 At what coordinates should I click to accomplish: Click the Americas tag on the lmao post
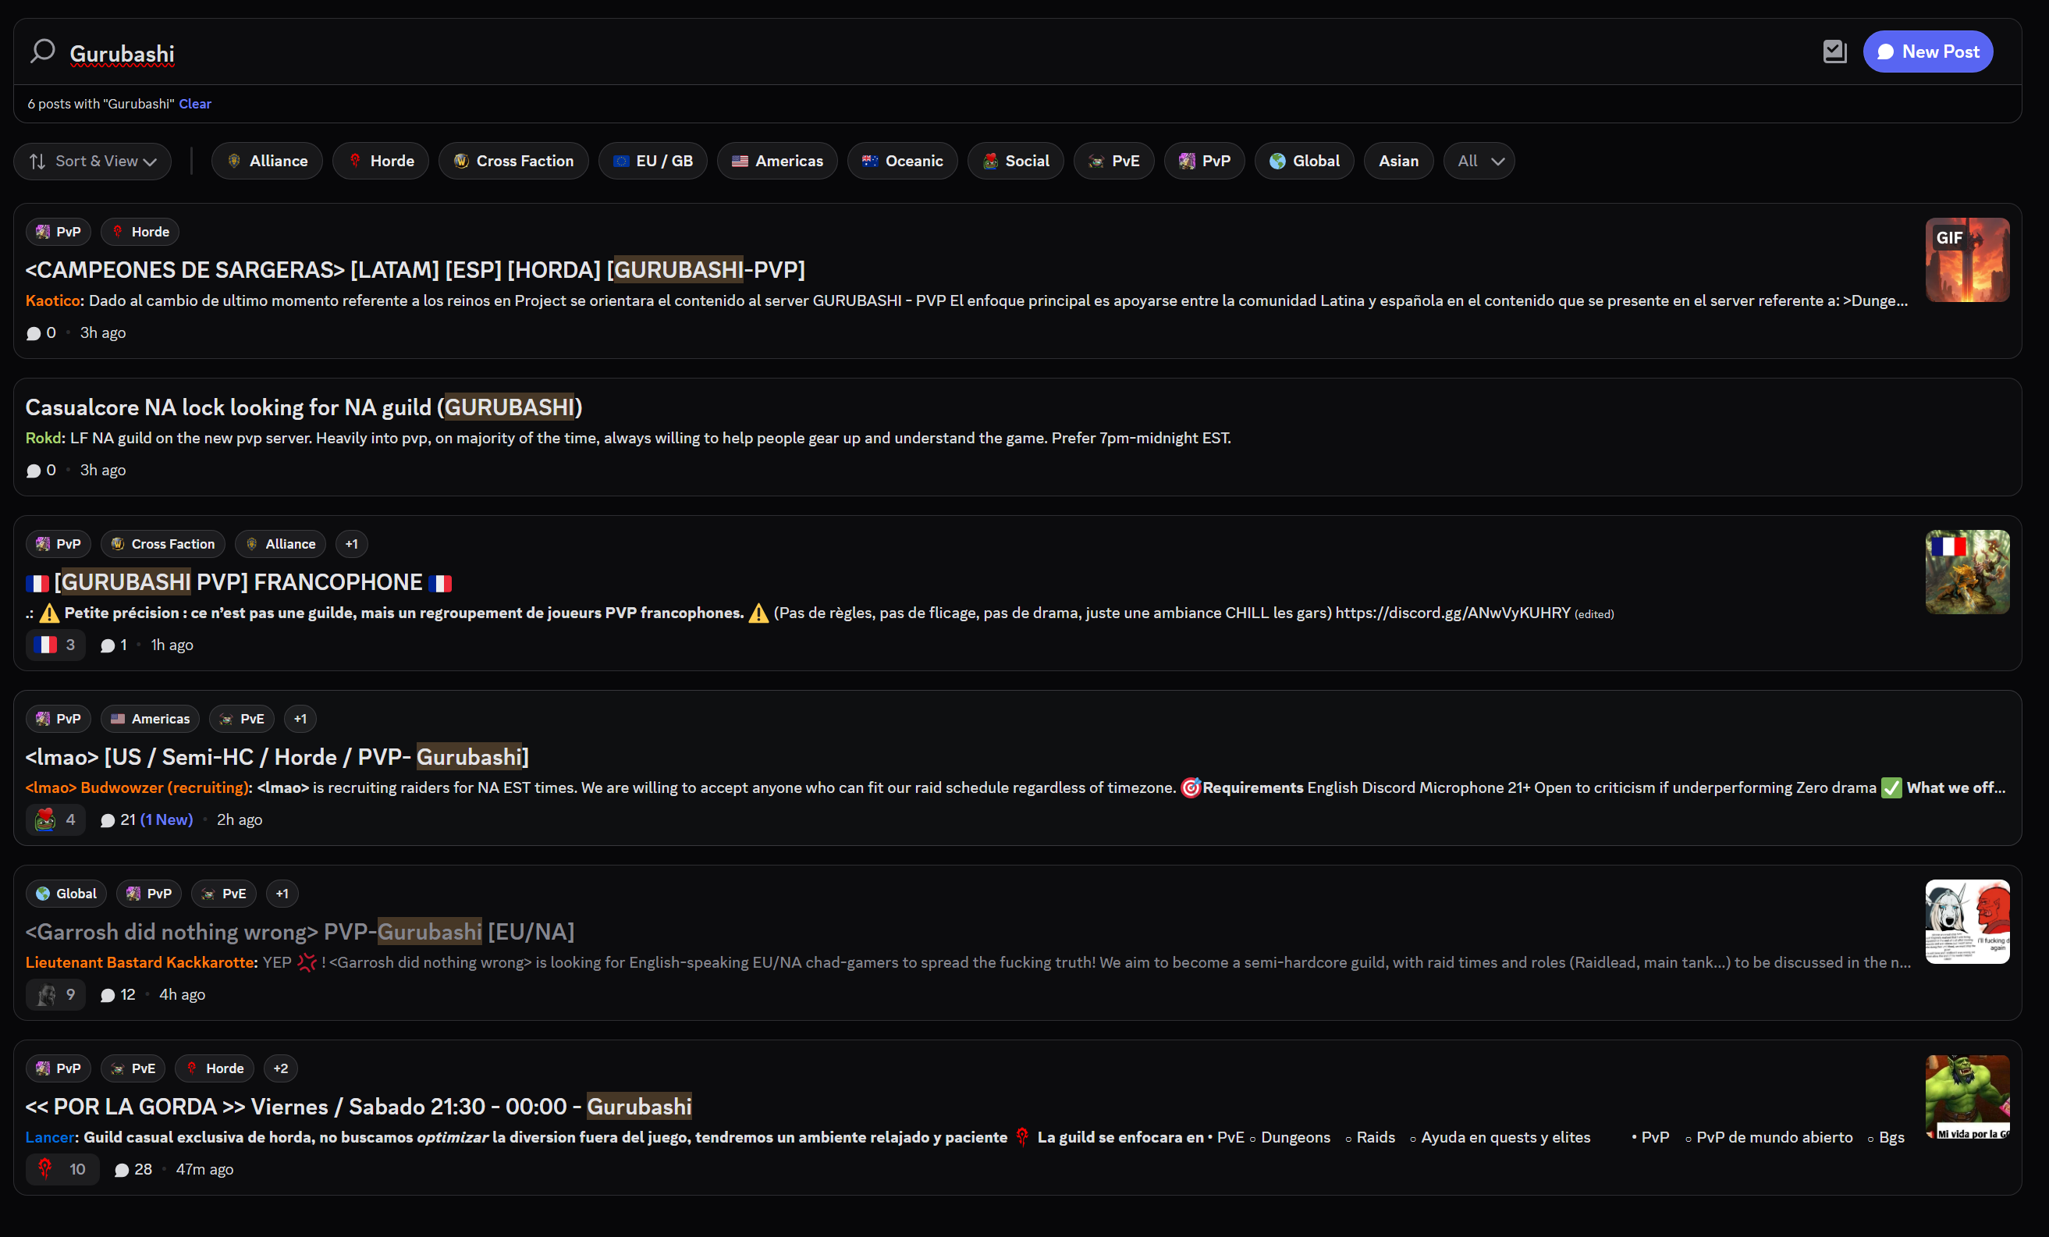tap(150, 719)
